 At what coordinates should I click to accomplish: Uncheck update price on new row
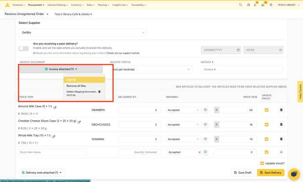[x=266, y=152]
